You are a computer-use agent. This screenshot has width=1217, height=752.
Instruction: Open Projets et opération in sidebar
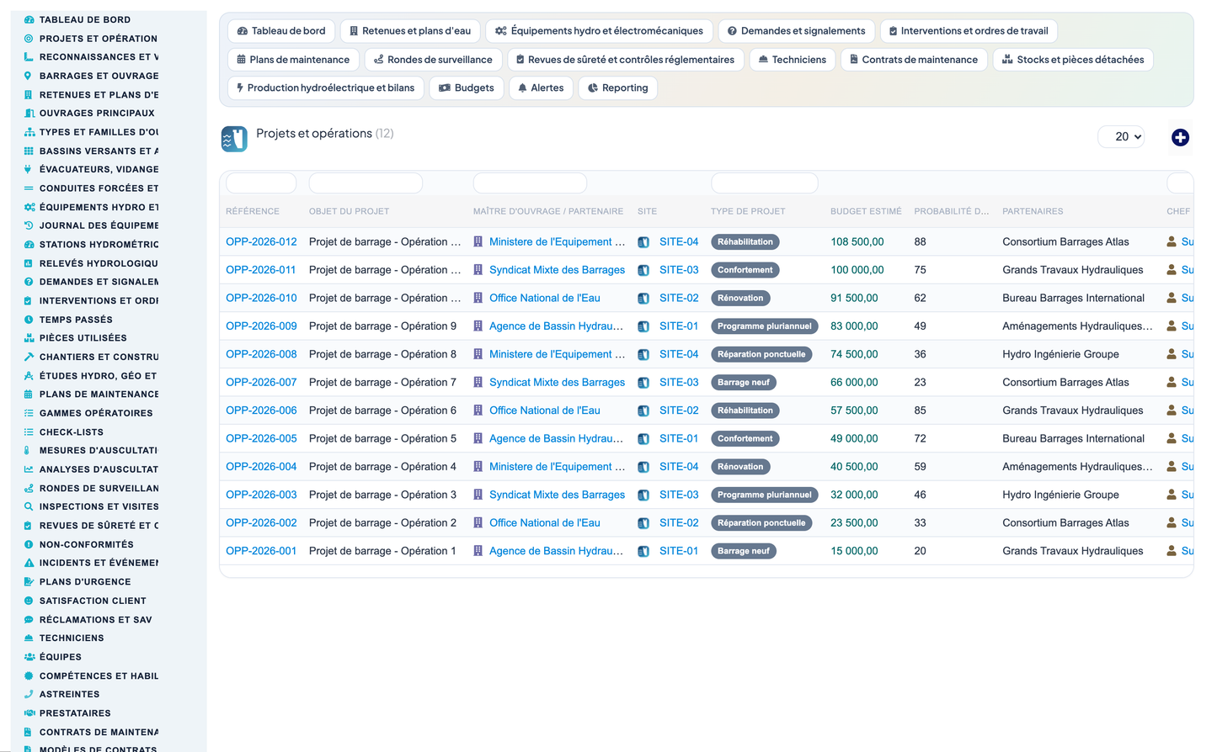pyautogui.click(x=99, y=39)
